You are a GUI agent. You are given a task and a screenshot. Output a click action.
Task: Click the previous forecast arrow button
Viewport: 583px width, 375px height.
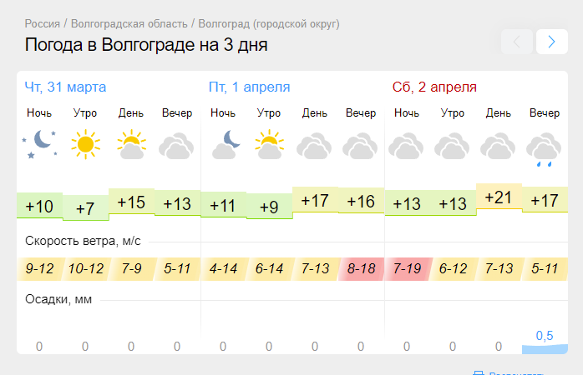[x=517, y=42]
